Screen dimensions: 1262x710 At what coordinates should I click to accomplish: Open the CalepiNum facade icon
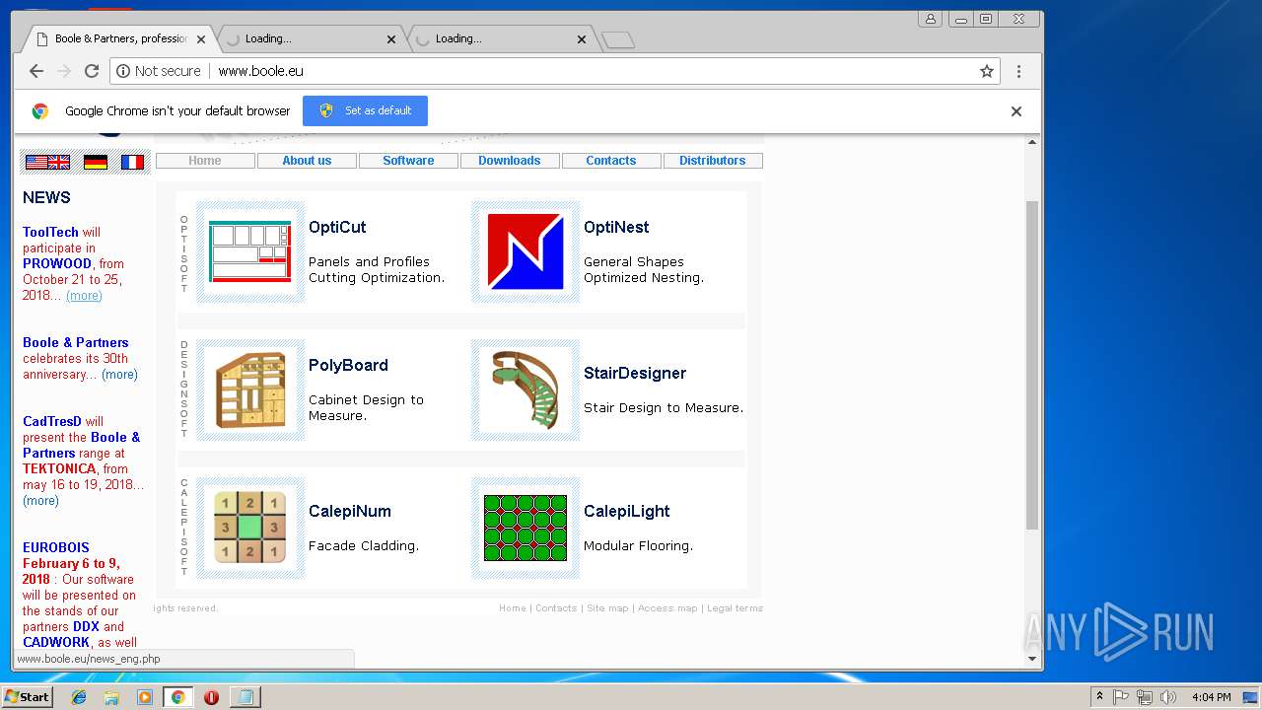(x=250, y=528)
